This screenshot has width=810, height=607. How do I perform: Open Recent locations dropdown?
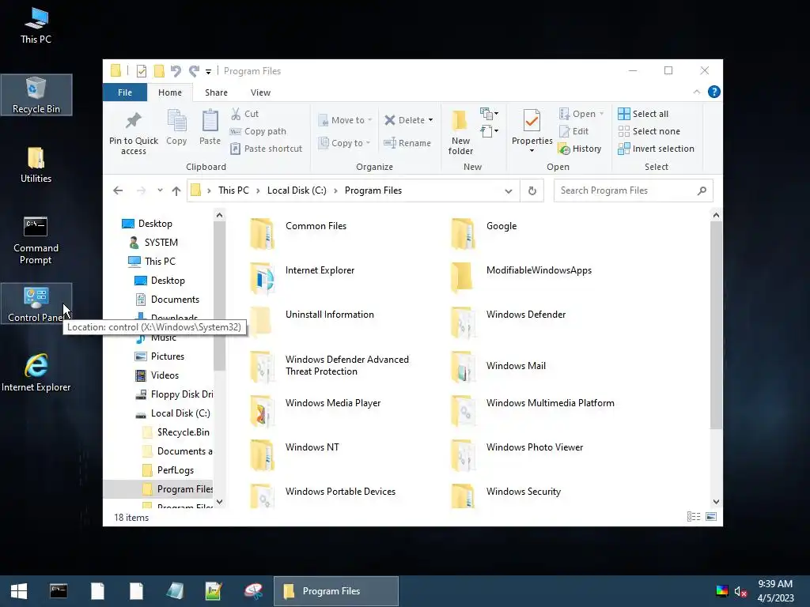point(160,190)
